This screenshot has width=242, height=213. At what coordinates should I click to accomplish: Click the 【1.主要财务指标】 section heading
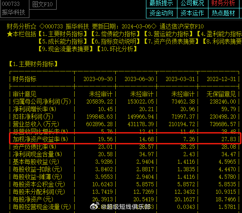pyautogui.click(x=33, y=64)
